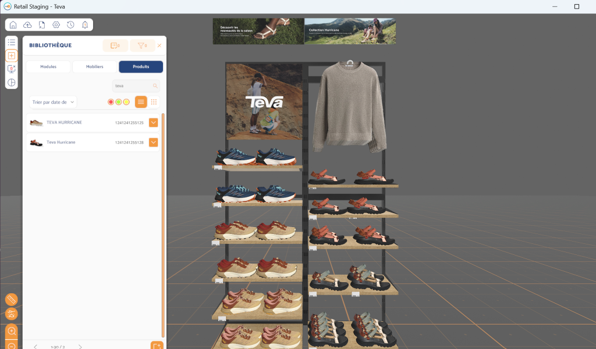This screenshot has height=349, width=596.
Task: Toggle the yellow status filter dot
Action: tap(126, 102)
